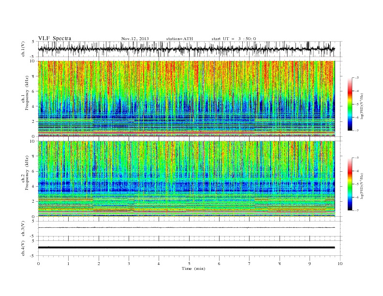383x296 pixels.
Task: Click the "2" tick on the time axis
Action: click(x=99, y=264)
